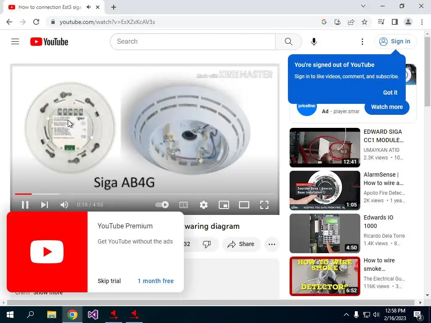The image size is (431, 323).
Task: Toggle the autoplay switch
Action: pyautogui.click(x=162, y=205)
